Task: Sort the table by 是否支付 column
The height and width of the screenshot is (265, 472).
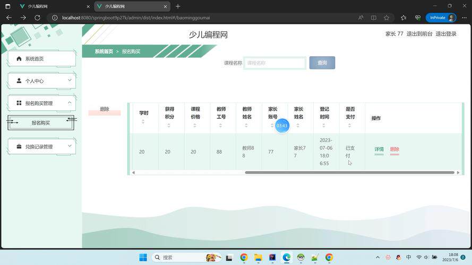Action: click(x=349, y=125)
